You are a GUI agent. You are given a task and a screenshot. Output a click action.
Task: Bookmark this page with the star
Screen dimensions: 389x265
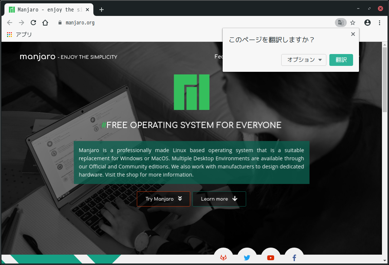(353, 23)
